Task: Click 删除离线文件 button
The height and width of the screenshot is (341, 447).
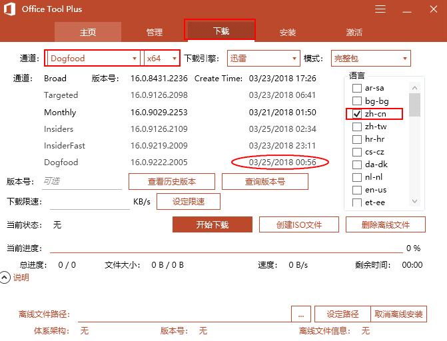Action: [386, 224]
